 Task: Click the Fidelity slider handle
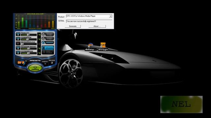[28, 35]
